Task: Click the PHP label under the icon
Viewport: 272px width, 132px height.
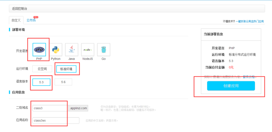Action: (x=39, y=59)
